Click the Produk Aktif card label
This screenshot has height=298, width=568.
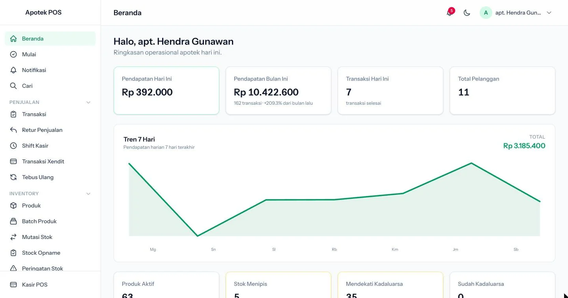tap(138, 284)
